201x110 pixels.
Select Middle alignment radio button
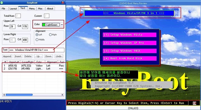click(x=37, y=40)
